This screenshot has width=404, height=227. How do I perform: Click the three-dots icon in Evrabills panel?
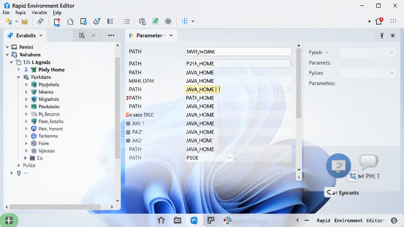[x=111, y=35]
